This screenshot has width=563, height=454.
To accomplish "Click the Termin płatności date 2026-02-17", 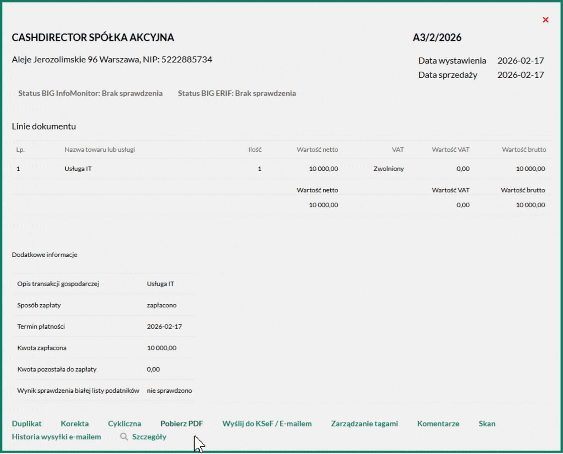I will click(x=164, y=326).
